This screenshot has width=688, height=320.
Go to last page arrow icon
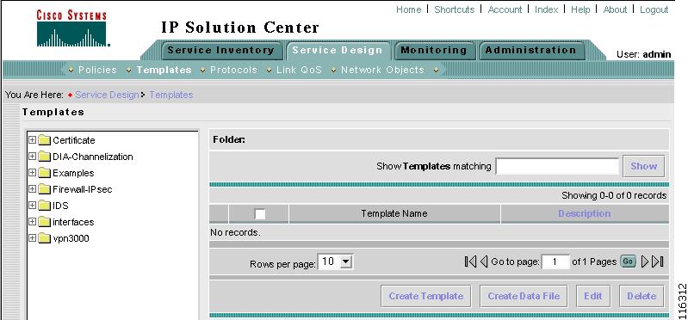(657, 262)
